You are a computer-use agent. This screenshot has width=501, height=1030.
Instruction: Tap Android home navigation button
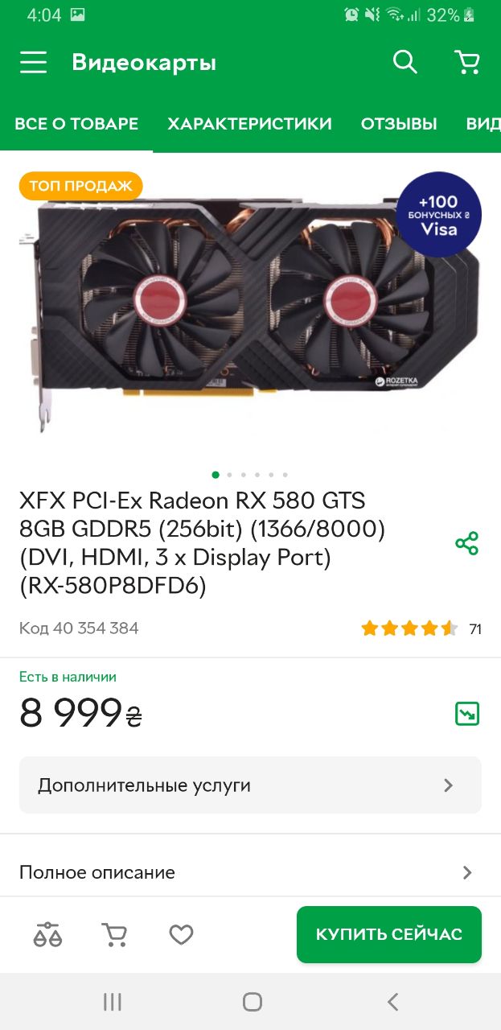coord(253,1002)
